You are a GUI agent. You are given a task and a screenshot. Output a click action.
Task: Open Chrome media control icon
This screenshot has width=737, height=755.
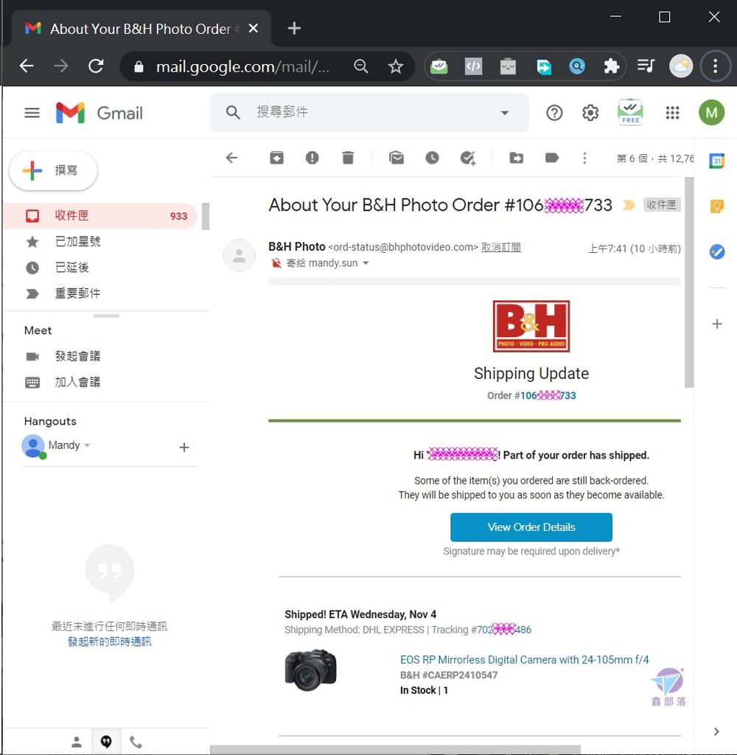point(646,66)
